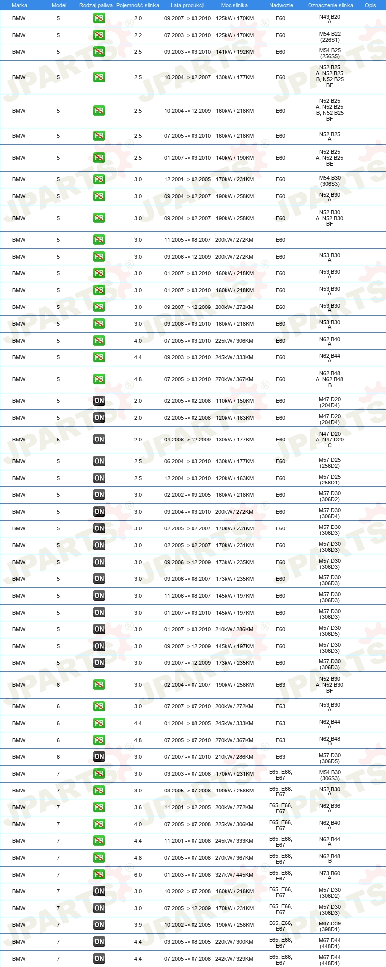Viewport: 386px width, 967px height.
Task: Select the 141kW / 192KM power cell
Action: tap(234, 52)
